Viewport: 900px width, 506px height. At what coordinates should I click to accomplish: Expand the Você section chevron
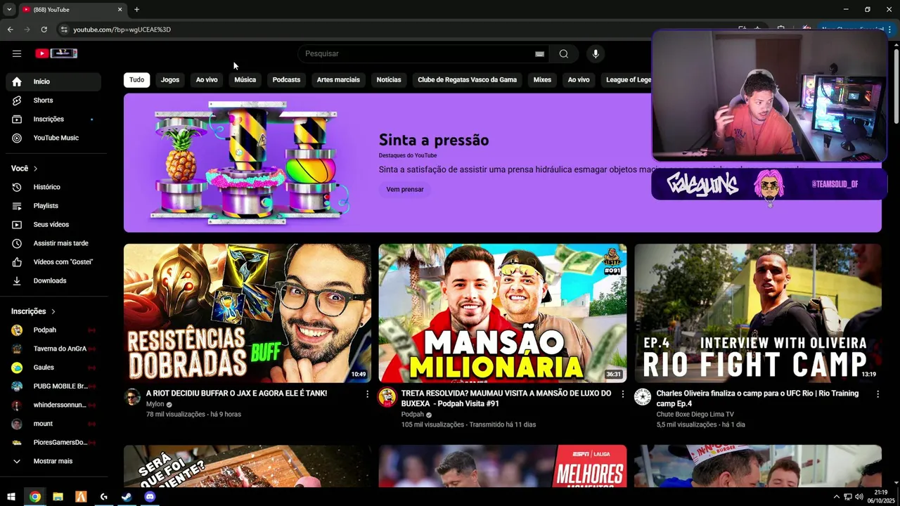click(35, 169)
